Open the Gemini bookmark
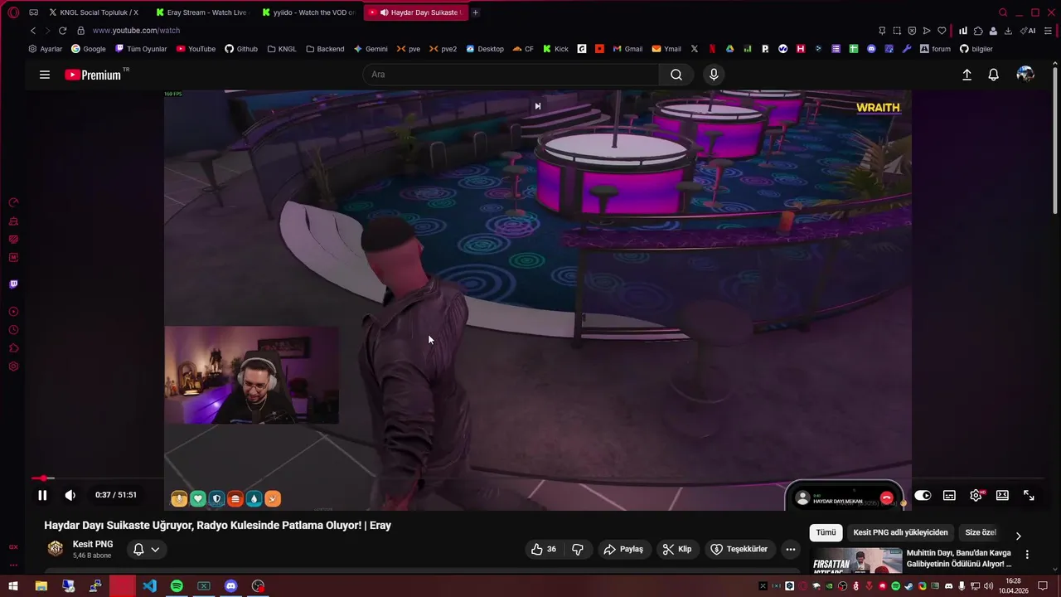Image resolution: width=1061 pixels, height=597 pixels. pos(371,49)
